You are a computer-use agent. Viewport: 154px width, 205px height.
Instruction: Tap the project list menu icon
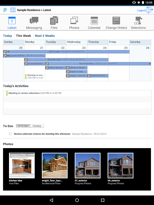(13, 10)
